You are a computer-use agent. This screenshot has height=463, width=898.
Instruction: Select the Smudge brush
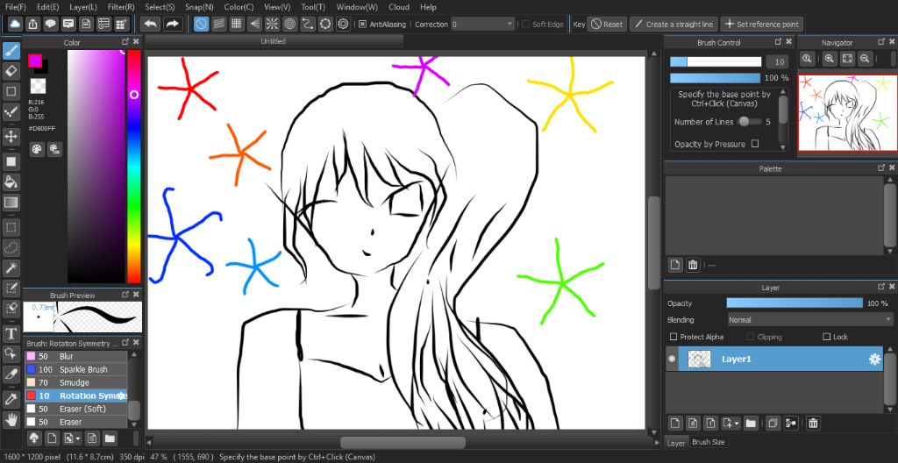tap(76, 383)
